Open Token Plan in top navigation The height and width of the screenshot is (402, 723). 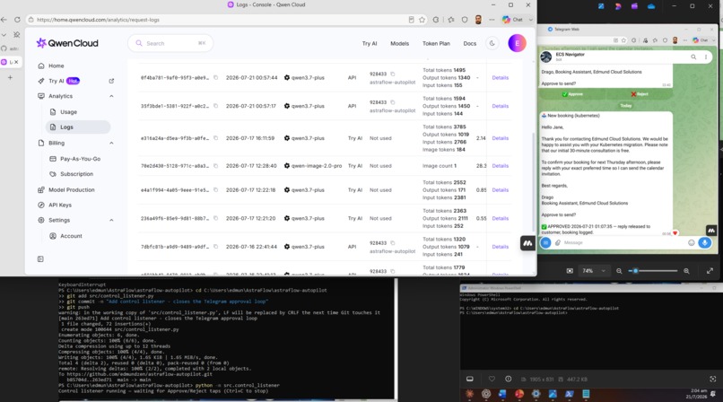(x=436, y=43)
